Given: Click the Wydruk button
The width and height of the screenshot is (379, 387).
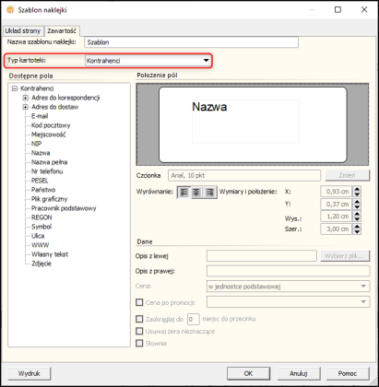Looking at the screenshot, I should point(30,373).
